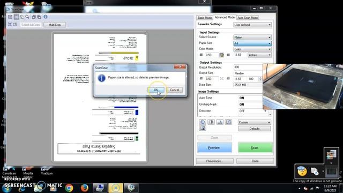Open the Color Mode dropdown
Screen dimensions: 343x193
(x=252, y=49)
